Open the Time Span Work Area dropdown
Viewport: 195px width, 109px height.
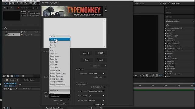pos(97,74)
